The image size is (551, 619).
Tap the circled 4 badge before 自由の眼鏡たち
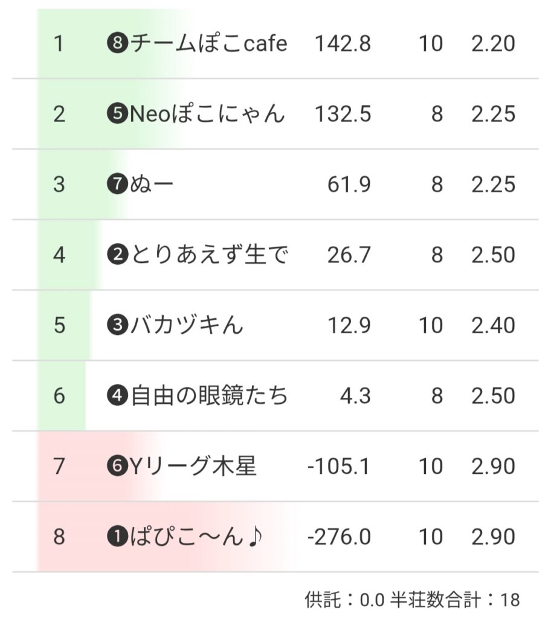(x=117, y=396)
